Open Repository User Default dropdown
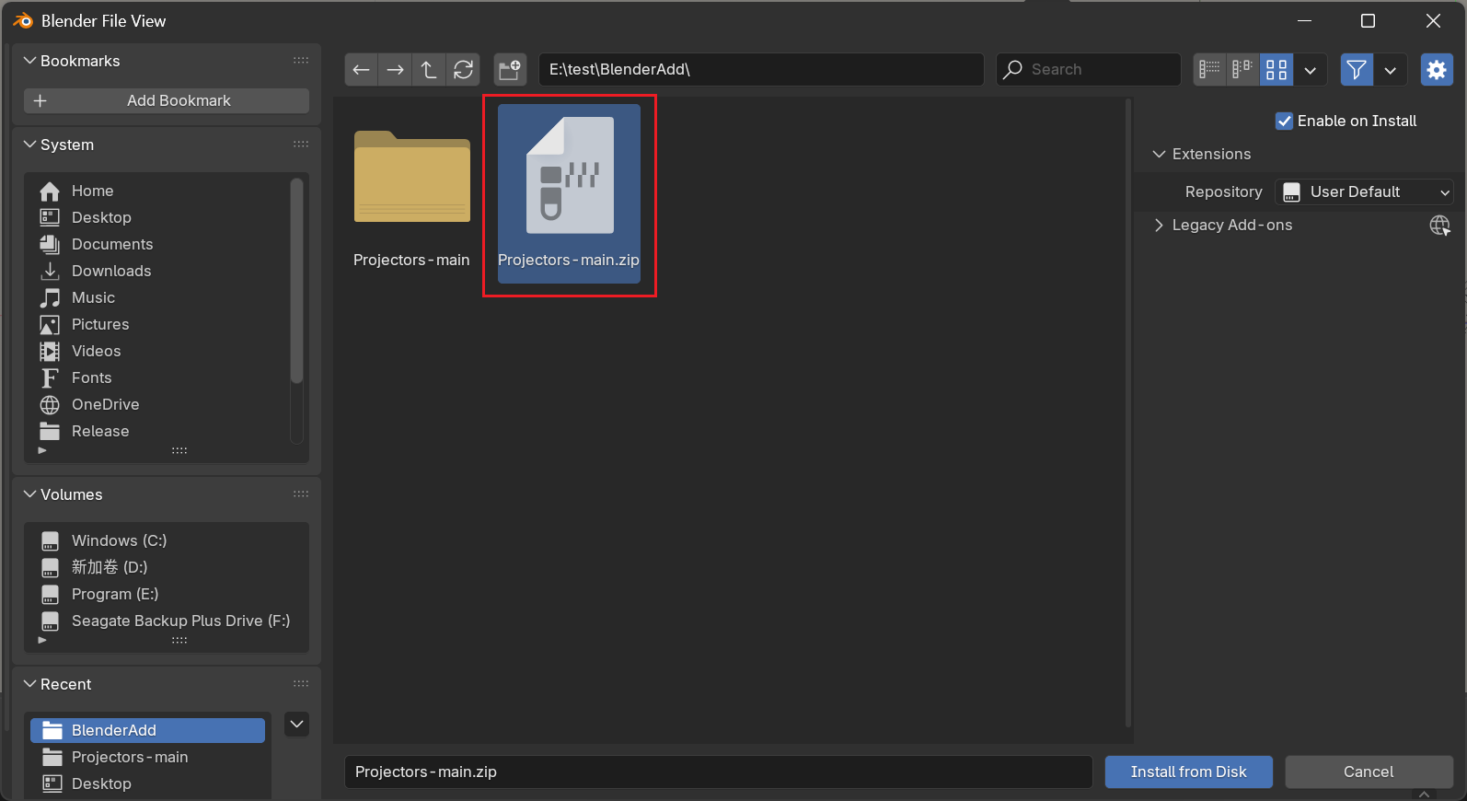1467x801 pixels. [x=1365, y=192]
